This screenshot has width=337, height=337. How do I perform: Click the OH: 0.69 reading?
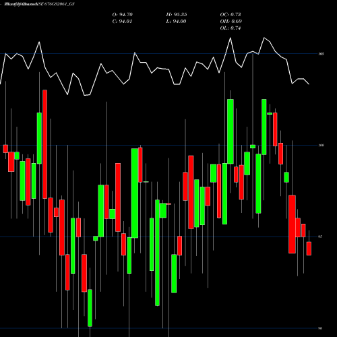point(231,22)
